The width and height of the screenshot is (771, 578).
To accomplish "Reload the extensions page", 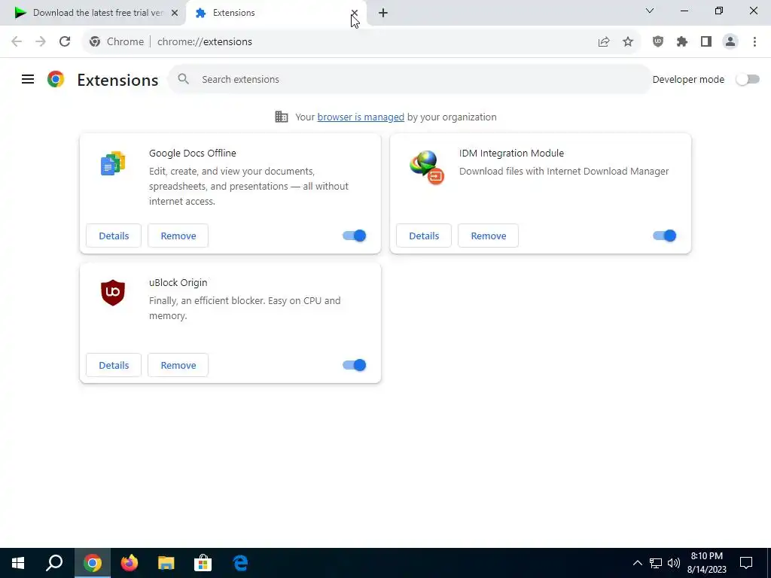I will (65, 42).
